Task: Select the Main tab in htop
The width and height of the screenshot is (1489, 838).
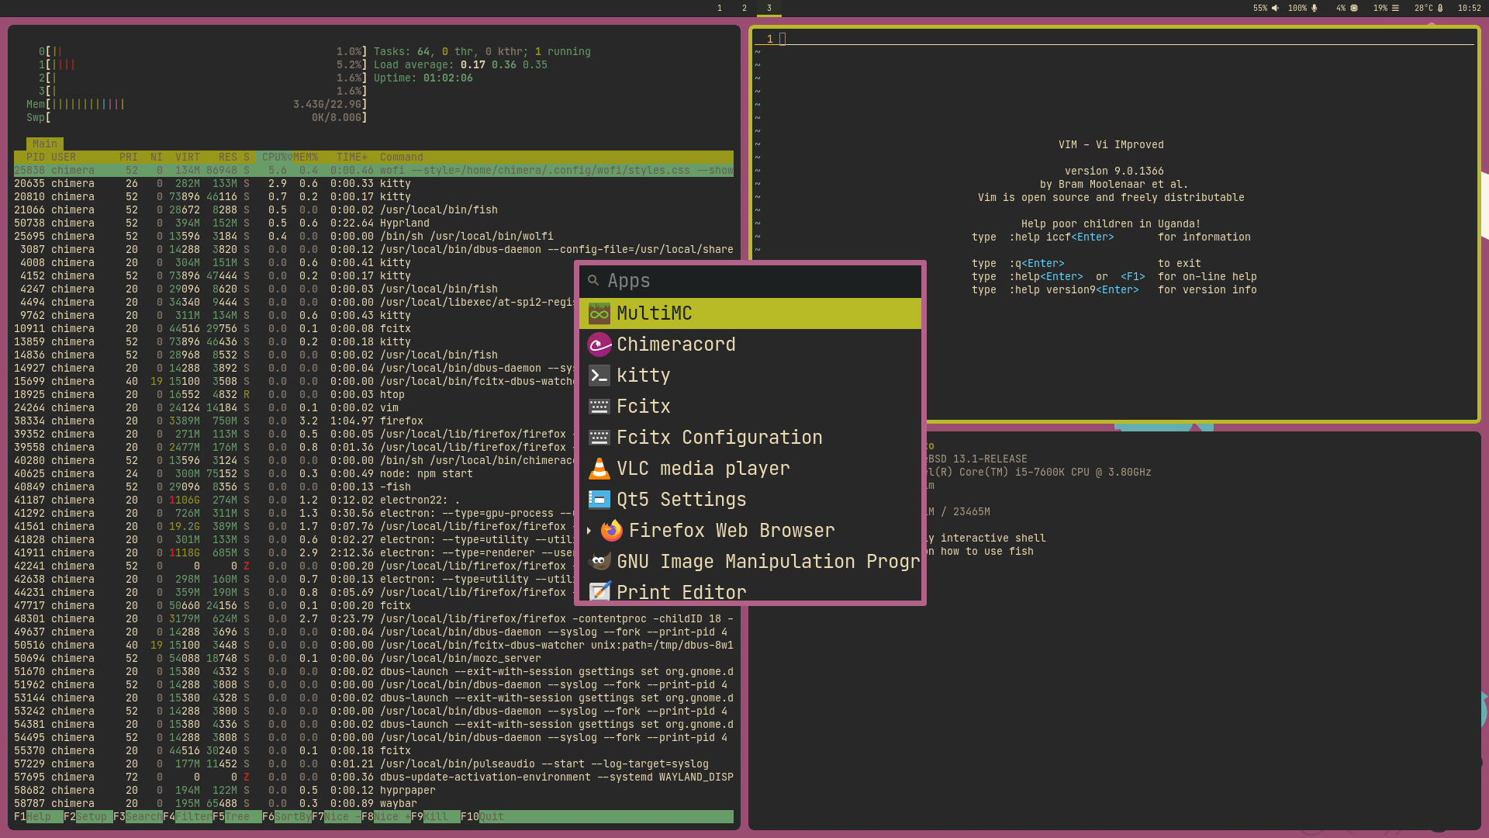Action: tap(45, 144)
